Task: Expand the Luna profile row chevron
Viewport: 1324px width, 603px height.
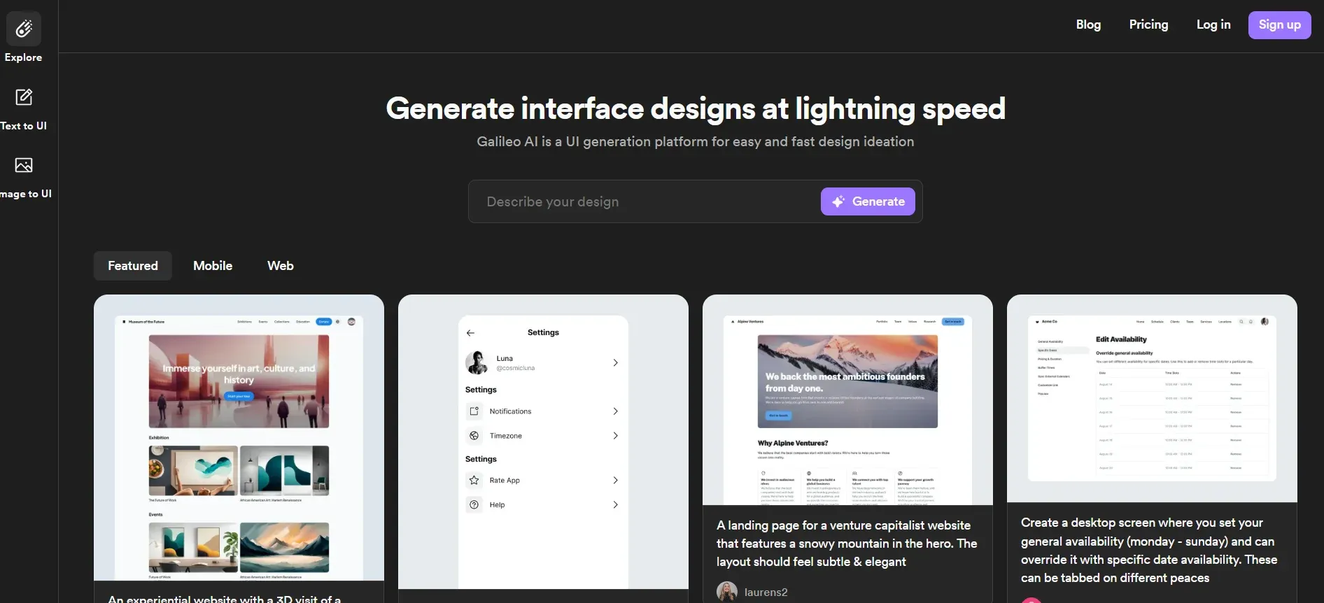Action: pos(615,362)
